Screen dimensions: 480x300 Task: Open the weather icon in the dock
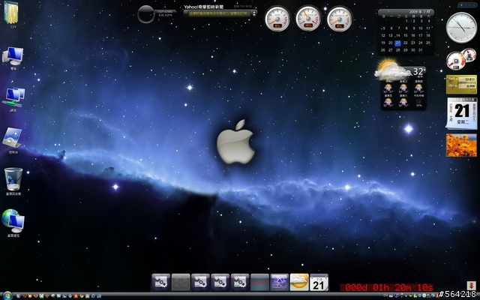click(x=299, y=282)
